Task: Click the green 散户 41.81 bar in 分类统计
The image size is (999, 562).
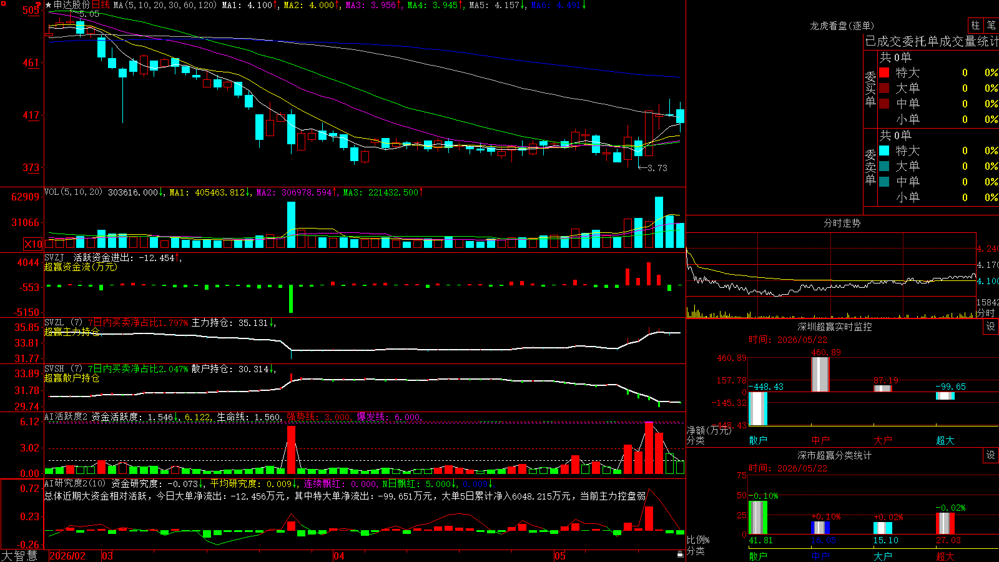Action: (758, 518)
